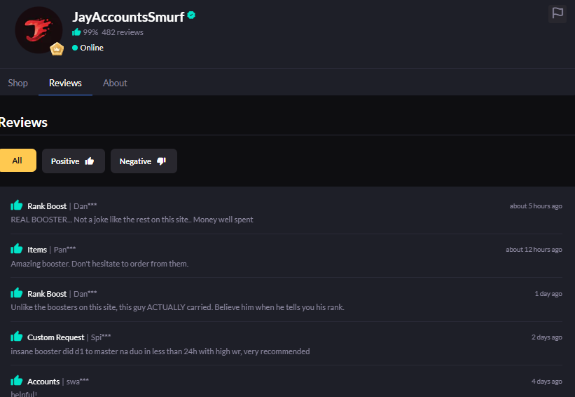Image resolution: width=575 pixels, height=397 pixels.
Task: Click the '4 days ago' timestamp
Action: coord(547,381)
